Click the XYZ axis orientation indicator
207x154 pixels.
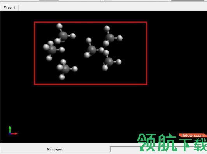pyautogui.click(x=13, y=131)
